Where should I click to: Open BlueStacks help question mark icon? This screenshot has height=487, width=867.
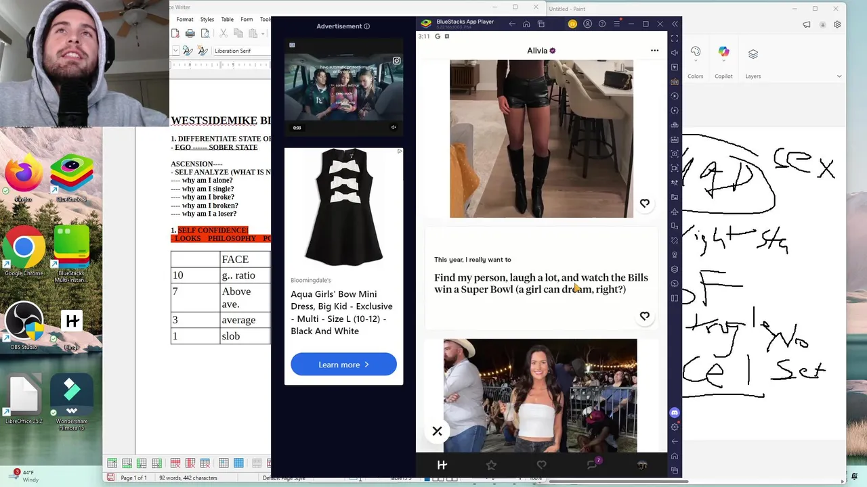click(601, 24)
